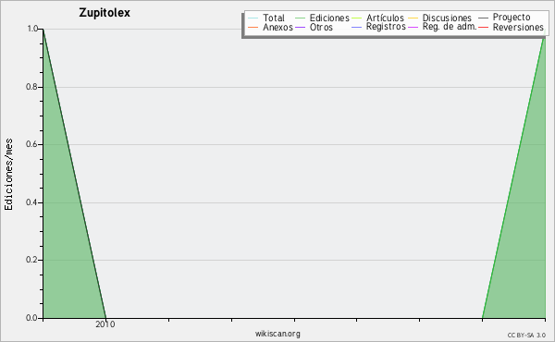The image size is (555, 342).
Task: Click the 0.8 y-axis value
Action: [32, 87]
